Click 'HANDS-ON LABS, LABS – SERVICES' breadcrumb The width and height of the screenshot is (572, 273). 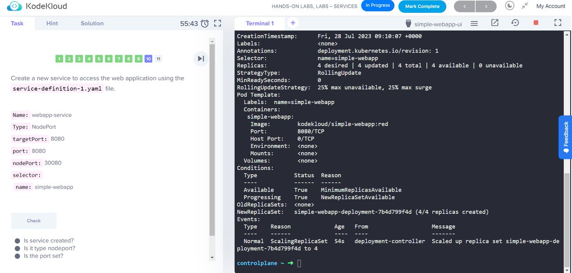314,7
